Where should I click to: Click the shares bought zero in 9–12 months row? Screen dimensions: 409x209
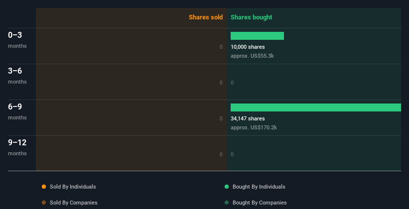pyautogui.click(x=232, y=154)
